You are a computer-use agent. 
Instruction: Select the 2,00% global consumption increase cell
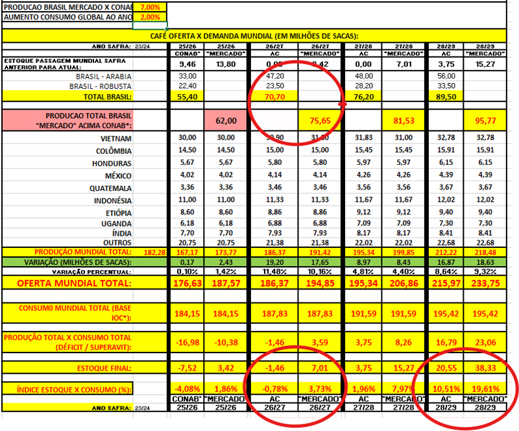[150, 16]
